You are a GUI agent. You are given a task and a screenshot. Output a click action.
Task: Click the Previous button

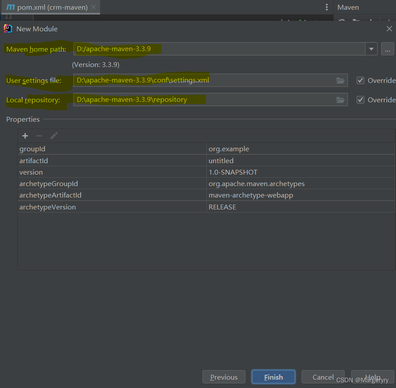pyautogui.click(x=224, y=377)
